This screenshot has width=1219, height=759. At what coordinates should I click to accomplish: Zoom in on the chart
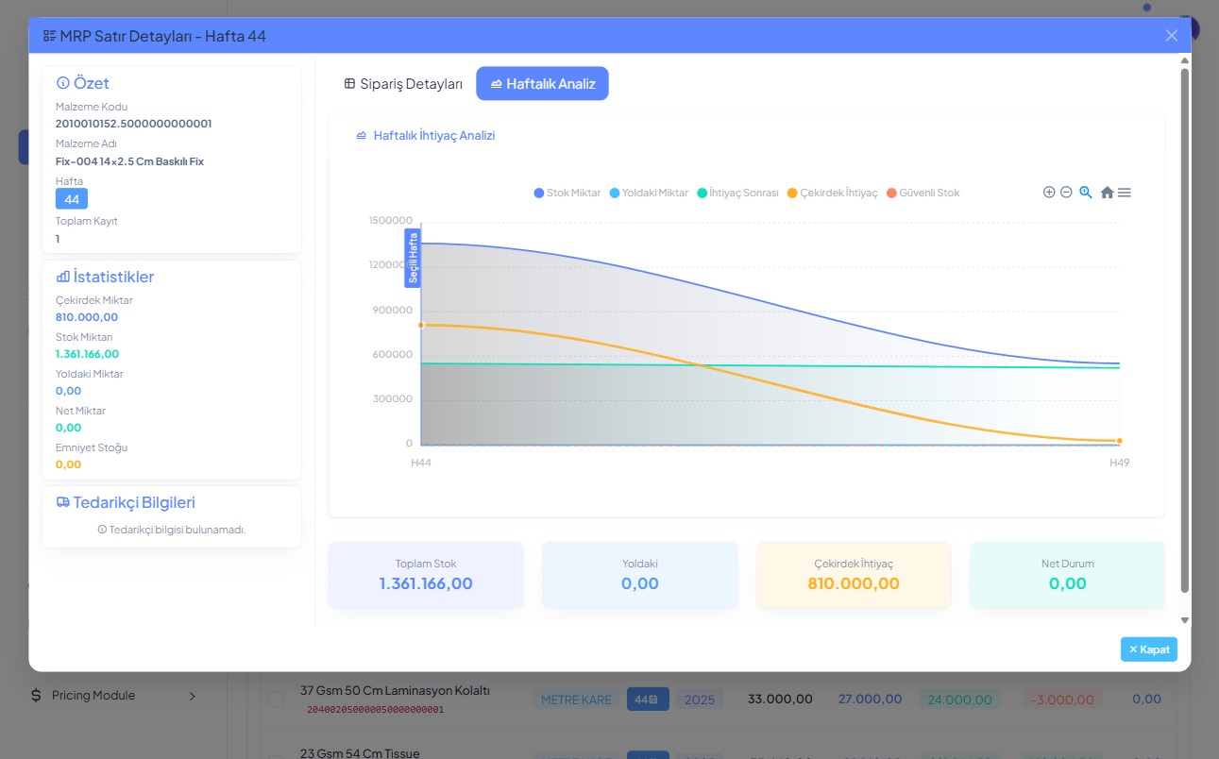1049,193
